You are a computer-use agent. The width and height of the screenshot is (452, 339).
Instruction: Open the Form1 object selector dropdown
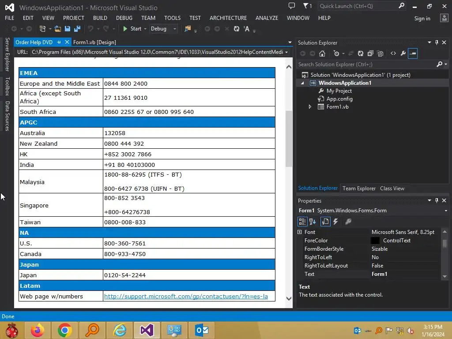pos(446,211)
